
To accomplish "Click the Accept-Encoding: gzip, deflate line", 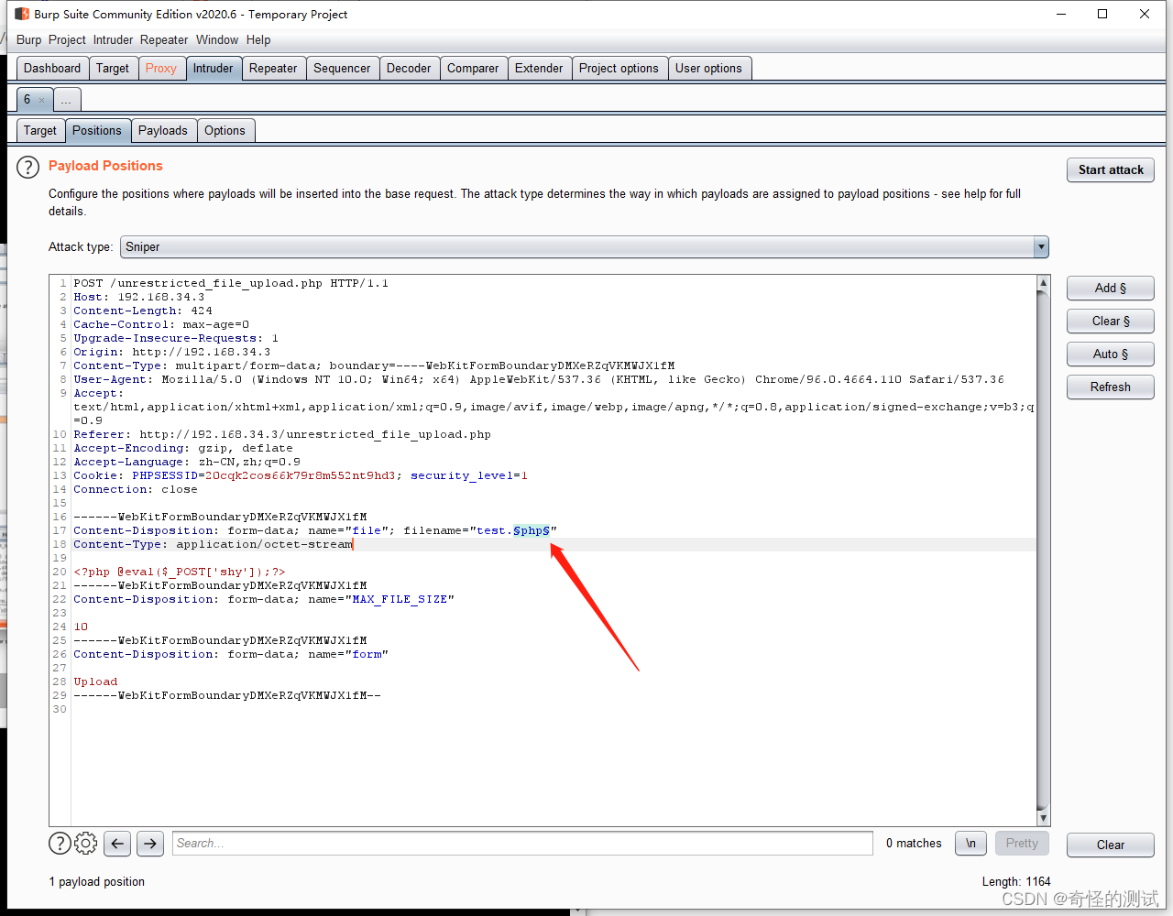I will (x=183, y=449).
